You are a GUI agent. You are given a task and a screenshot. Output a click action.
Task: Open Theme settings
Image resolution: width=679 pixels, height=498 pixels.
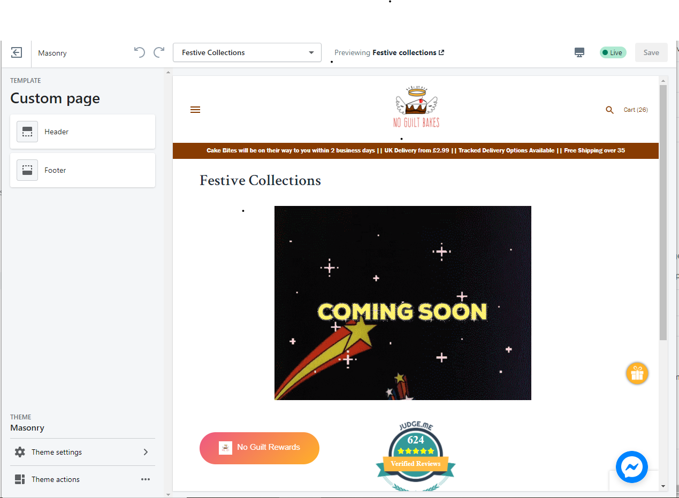(x=83, y=452)
